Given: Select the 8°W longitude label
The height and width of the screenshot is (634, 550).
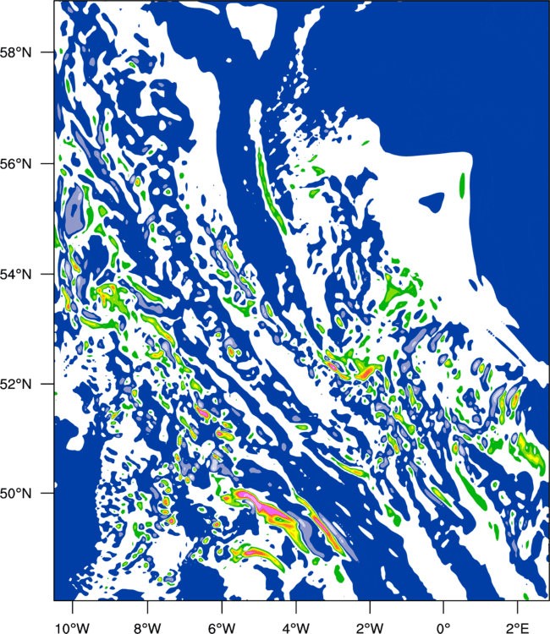Looking at the screenshot, I should [147, 628].
